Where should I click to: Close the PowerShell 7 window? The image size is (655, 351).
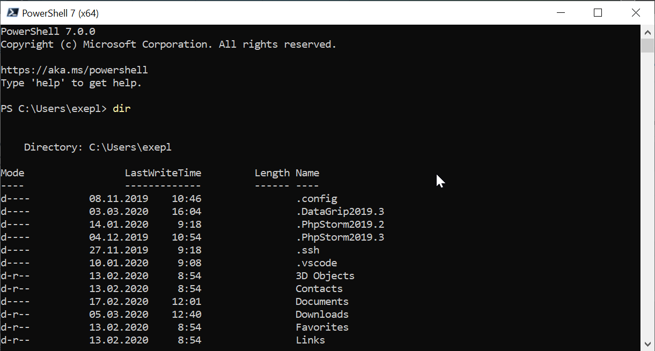click(635, 12)
